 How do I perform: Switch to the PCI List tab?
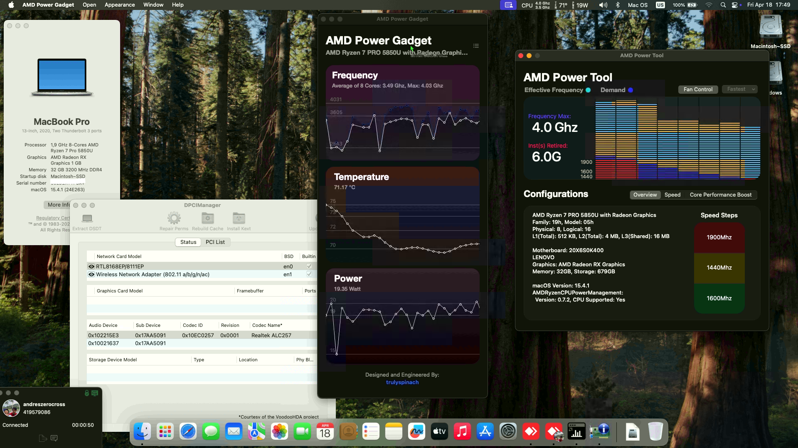215,242
